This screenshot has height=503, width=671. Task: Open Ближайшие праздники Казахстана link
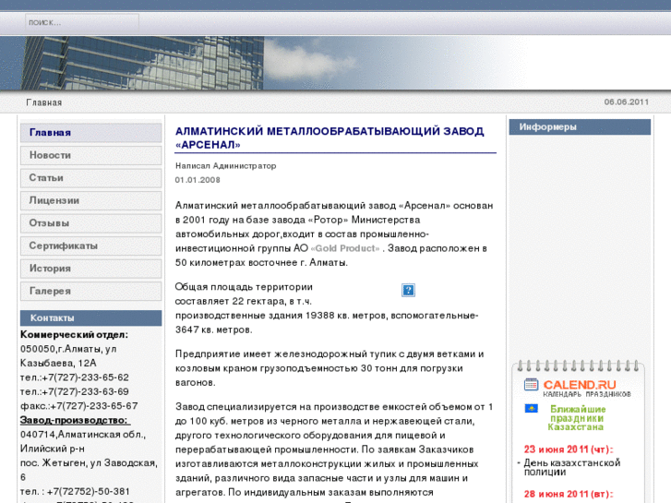[x=577, y=418]
